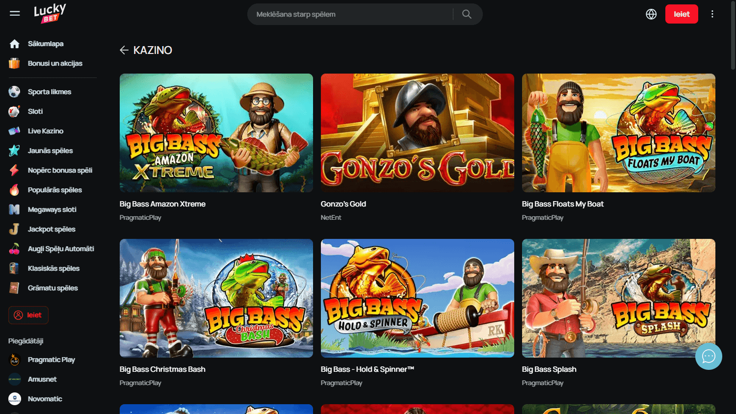This screenshot has width=736, height=414.
Task: Click the KAZINO heading text
Action: 153,50
